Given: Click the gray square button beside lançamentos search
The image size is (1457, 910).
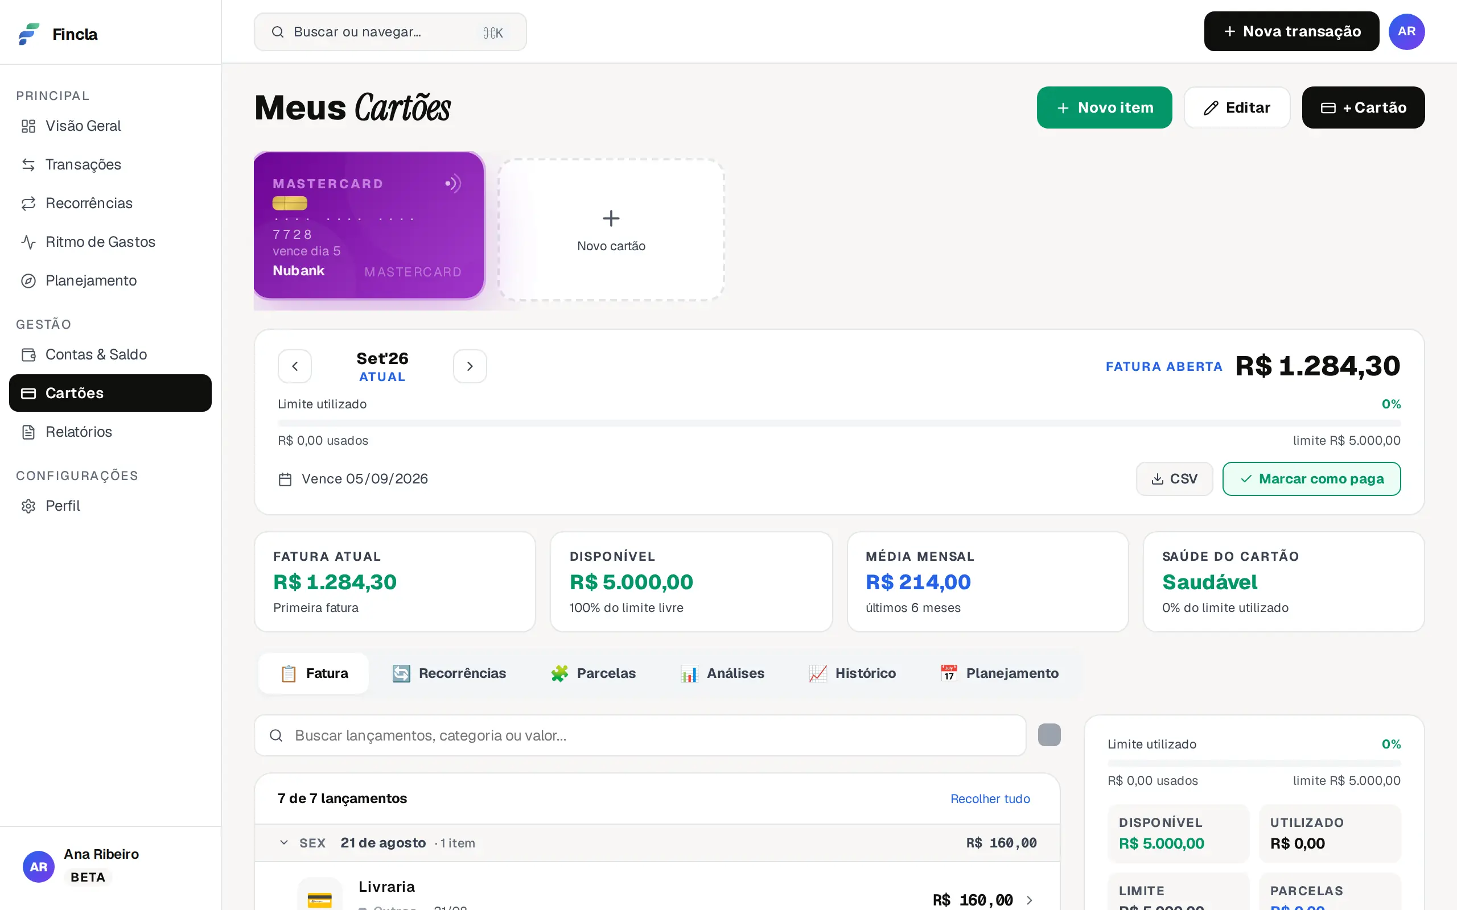Looking at the screenshot, I should pos(1049,735).
